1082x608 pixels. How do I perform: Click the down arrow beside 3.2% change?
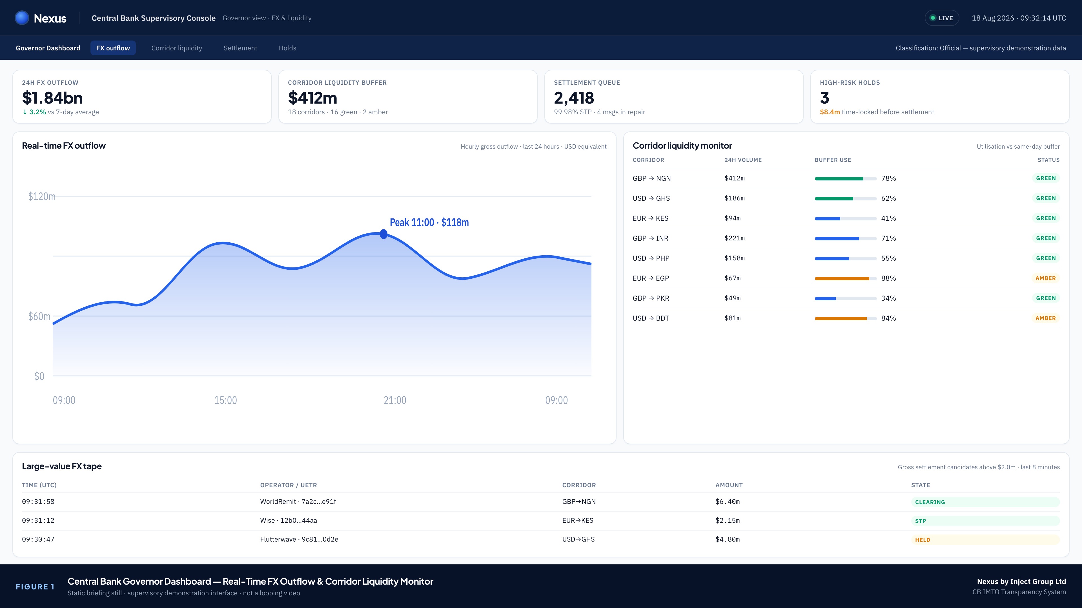tap(25, 112)
